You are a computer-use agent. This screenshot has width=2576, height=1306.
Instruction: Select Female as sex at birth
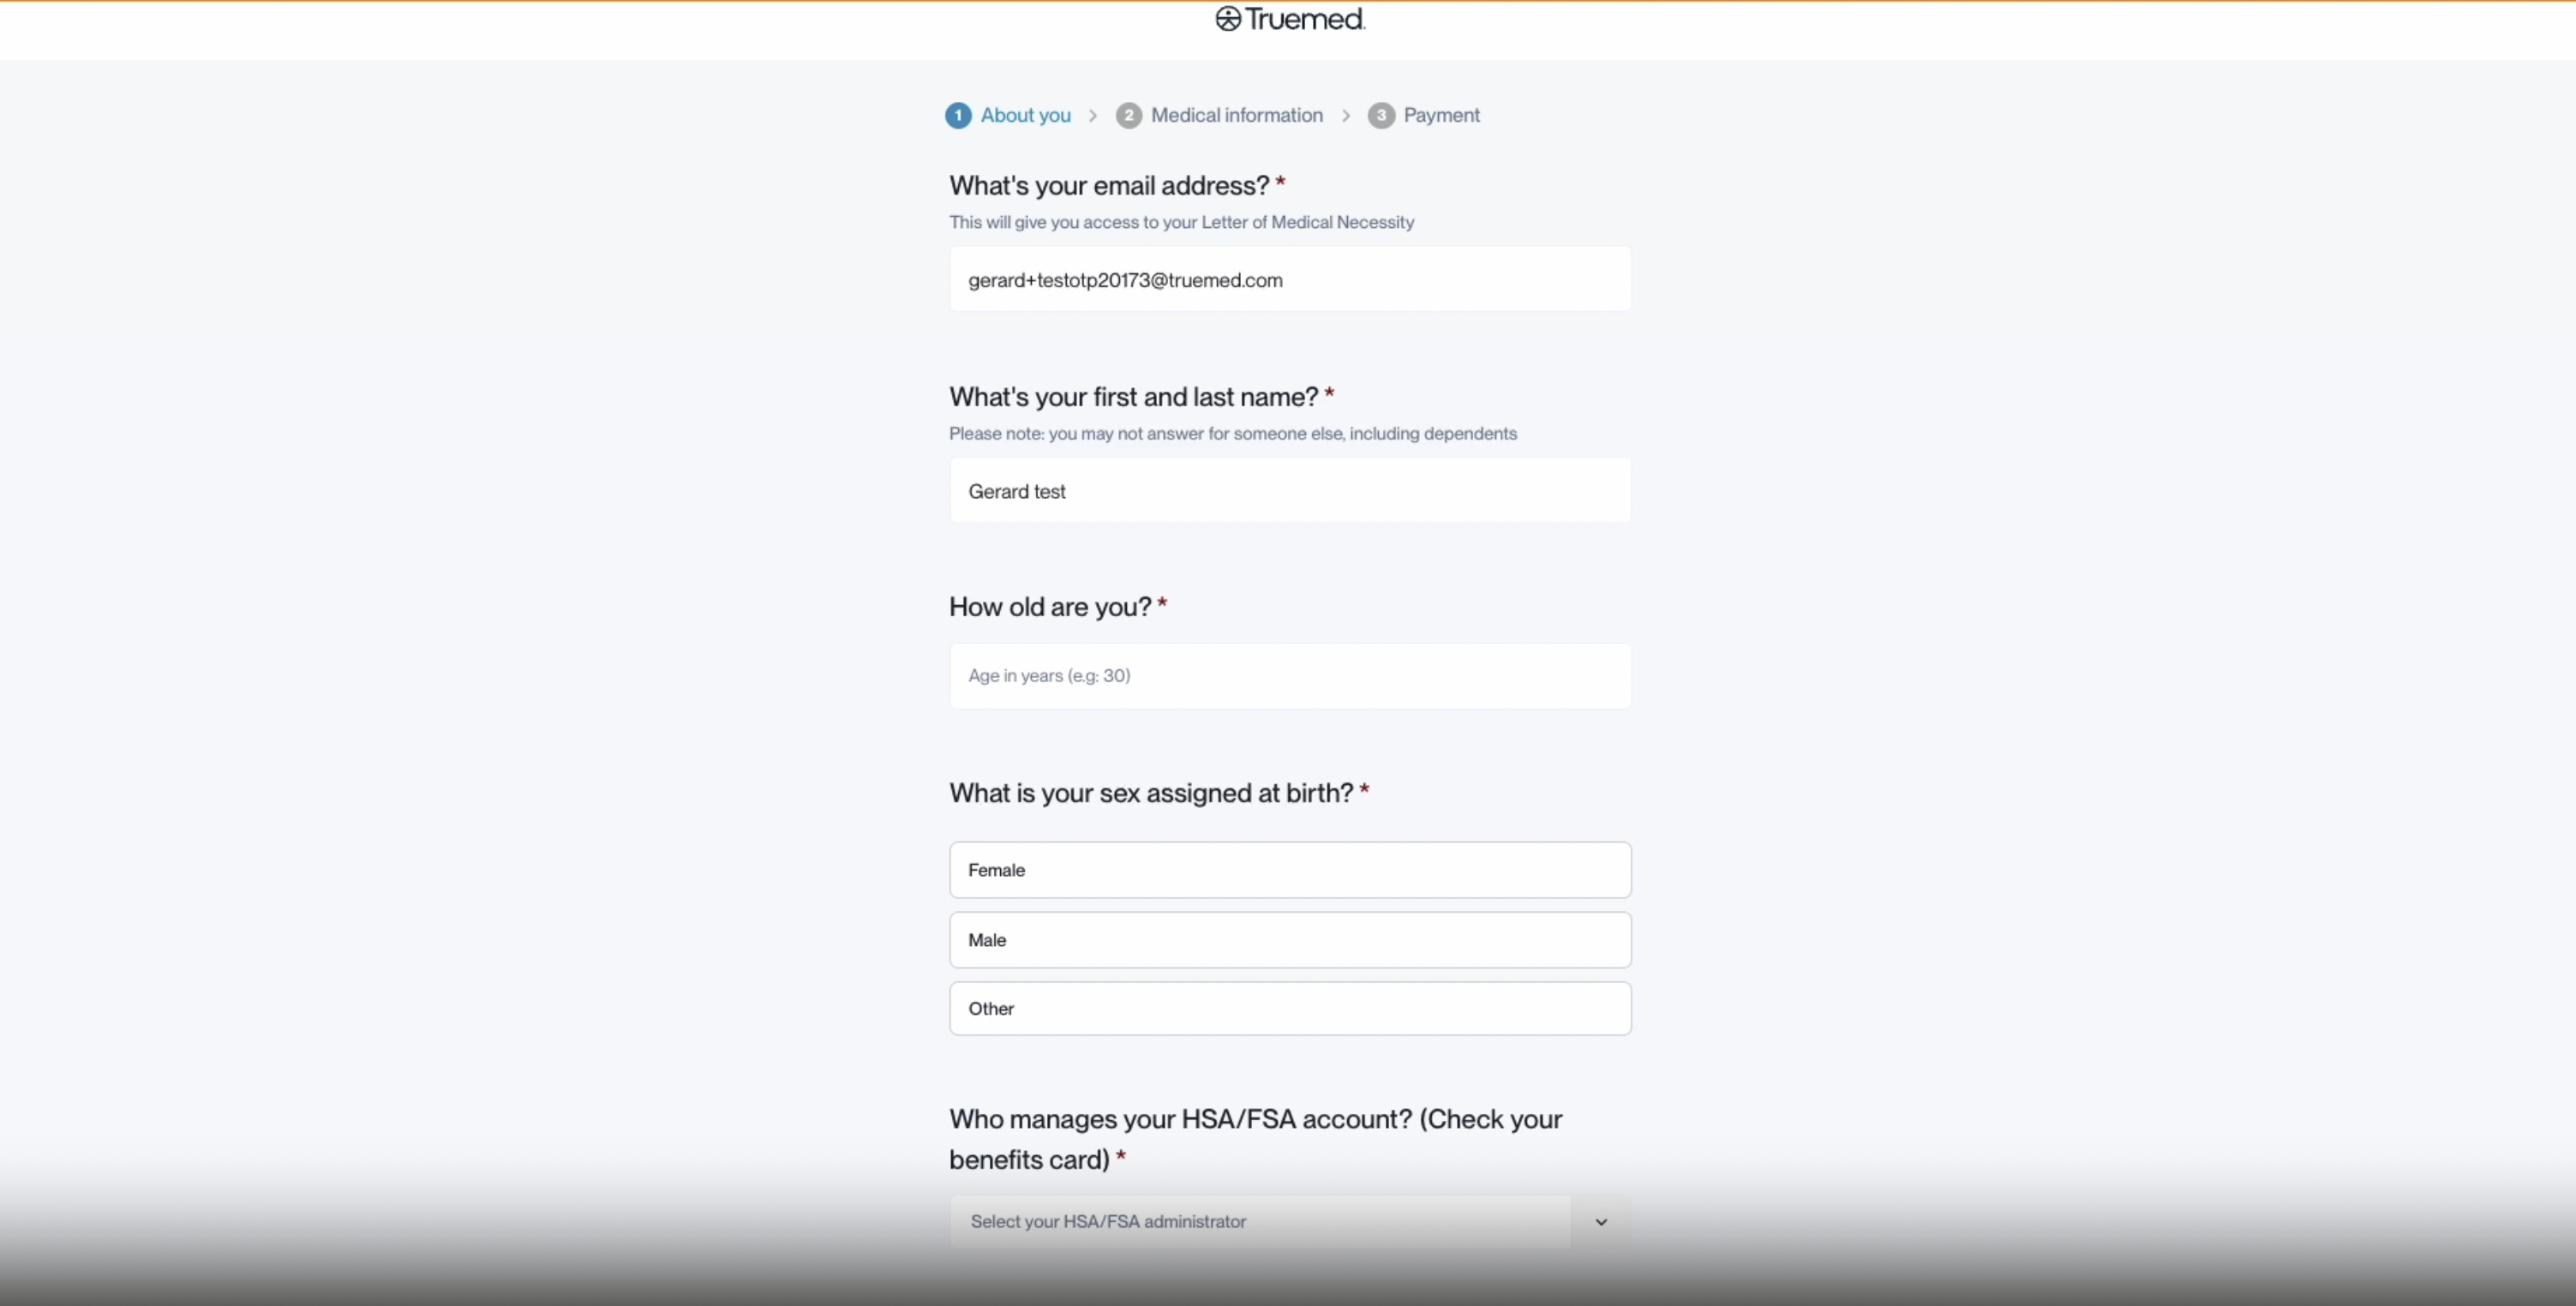pyautogui.click(x=1289, y=870)
